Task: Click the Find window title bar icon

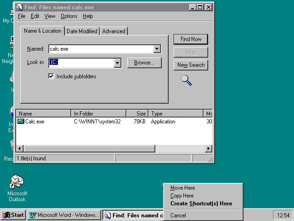Action: pos(19,7)
